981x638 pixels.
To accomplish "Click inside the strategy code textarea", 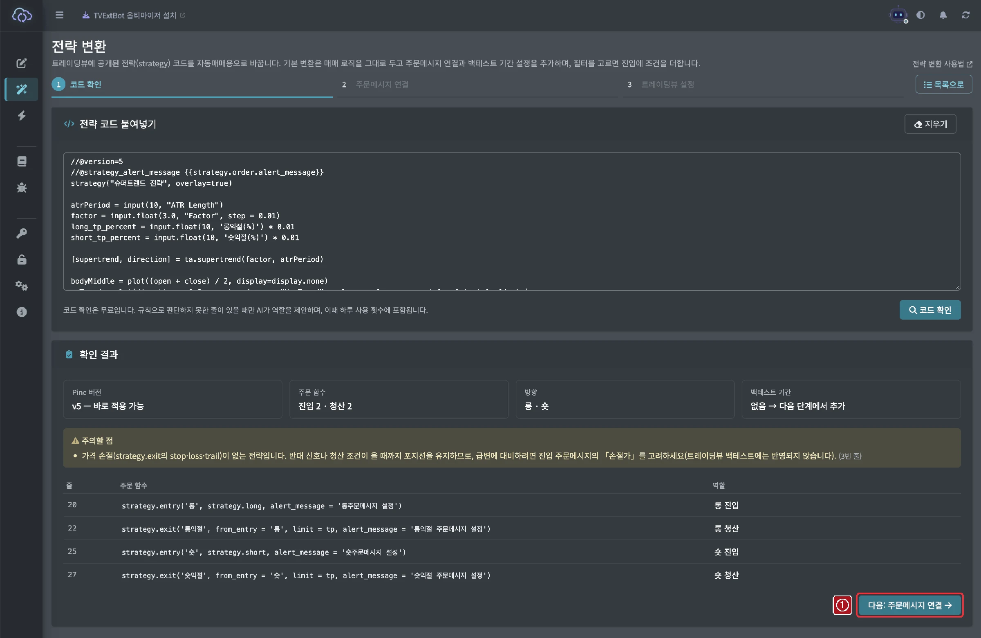I will pyautogui.click(x=511, y=222).
